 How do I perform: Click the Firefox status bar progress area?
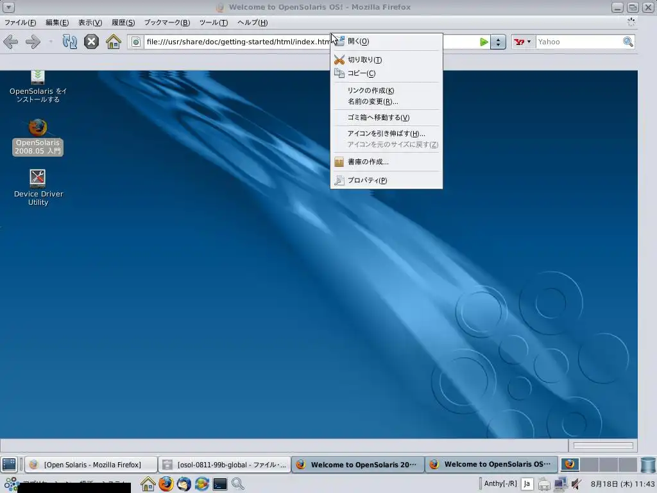[603, 445]
